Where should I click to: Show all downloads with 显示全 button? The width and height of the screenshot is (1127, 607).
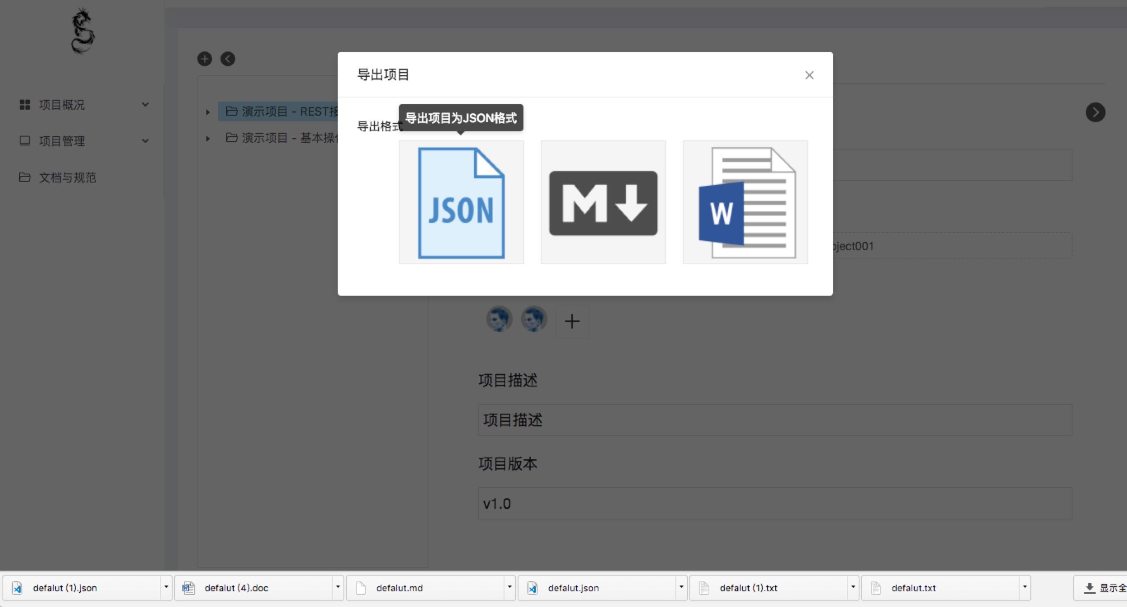coord(1101,588)
